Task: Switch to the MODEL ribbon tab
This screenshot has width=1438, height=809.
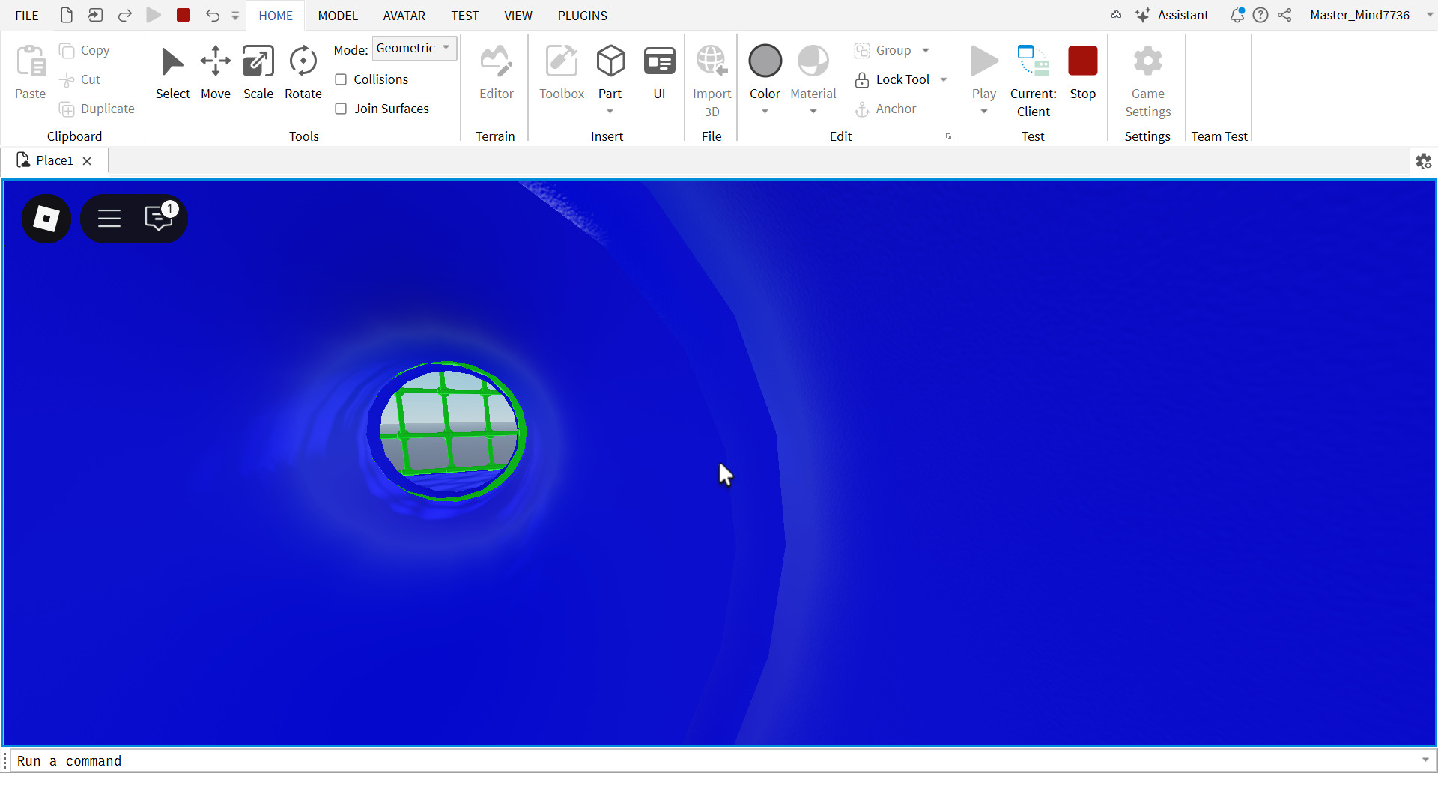Action: 337,15
